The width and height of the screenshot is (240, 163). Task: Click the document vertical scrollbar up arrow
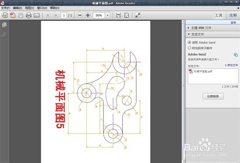[183, 22]
